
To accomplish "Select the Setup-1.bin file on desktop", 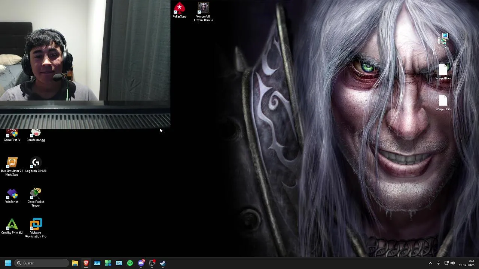I will tap(443, 103).
